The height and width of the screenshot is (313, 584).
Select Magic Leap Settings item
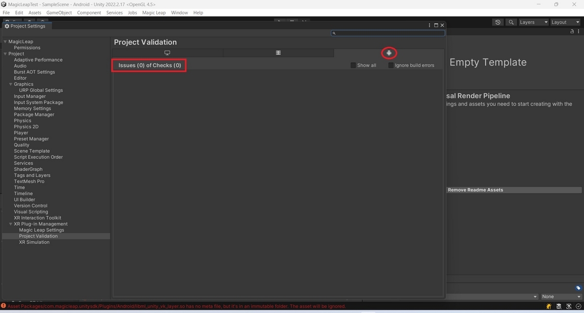[x=41, y=230]
